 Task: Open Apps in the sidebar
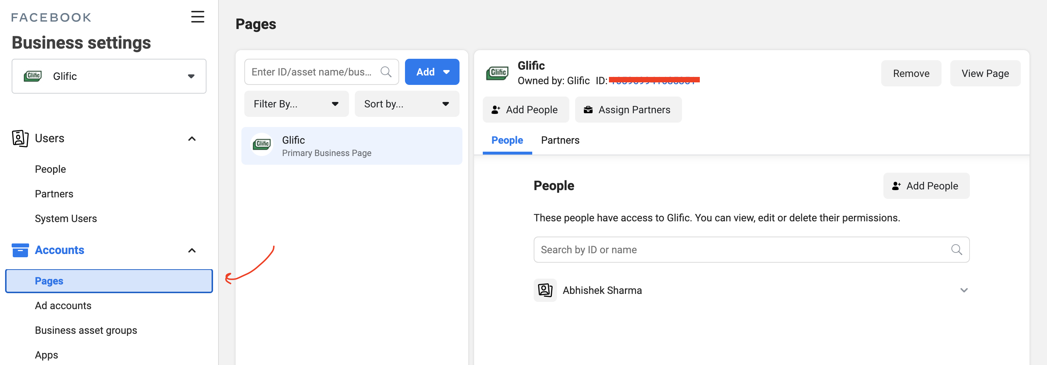(46, 355)
